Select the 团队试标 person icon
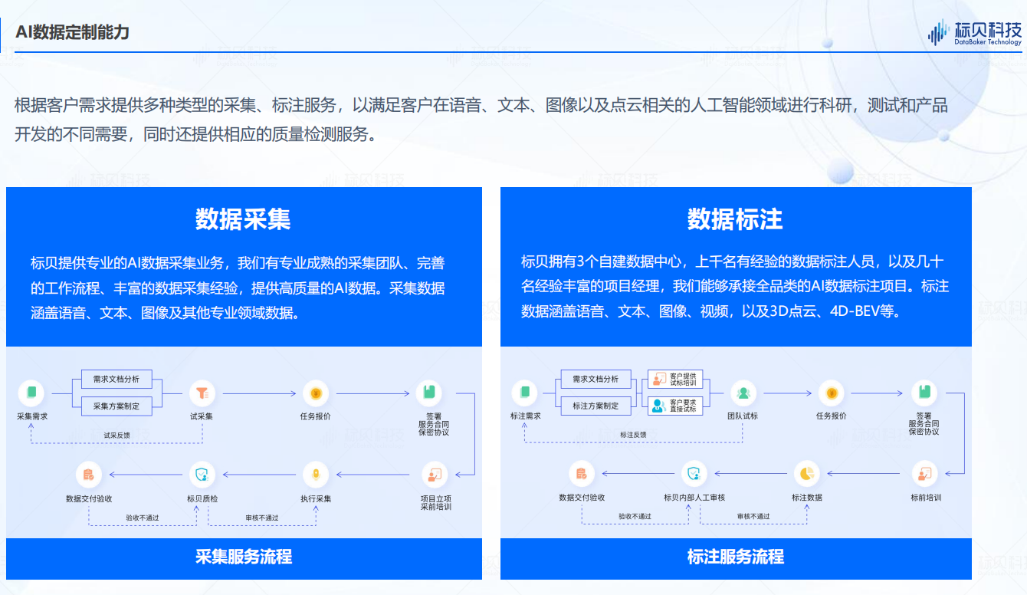 point(743,393)
